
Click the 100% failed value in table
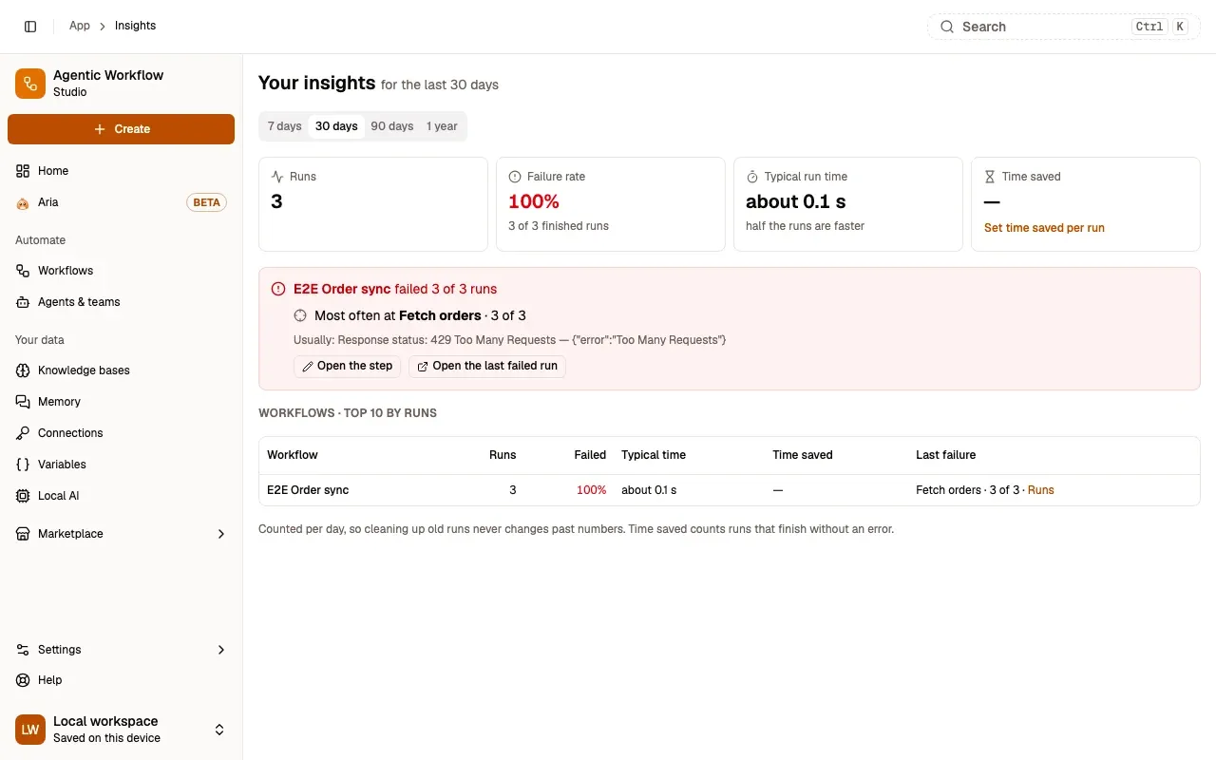(591, 490)
